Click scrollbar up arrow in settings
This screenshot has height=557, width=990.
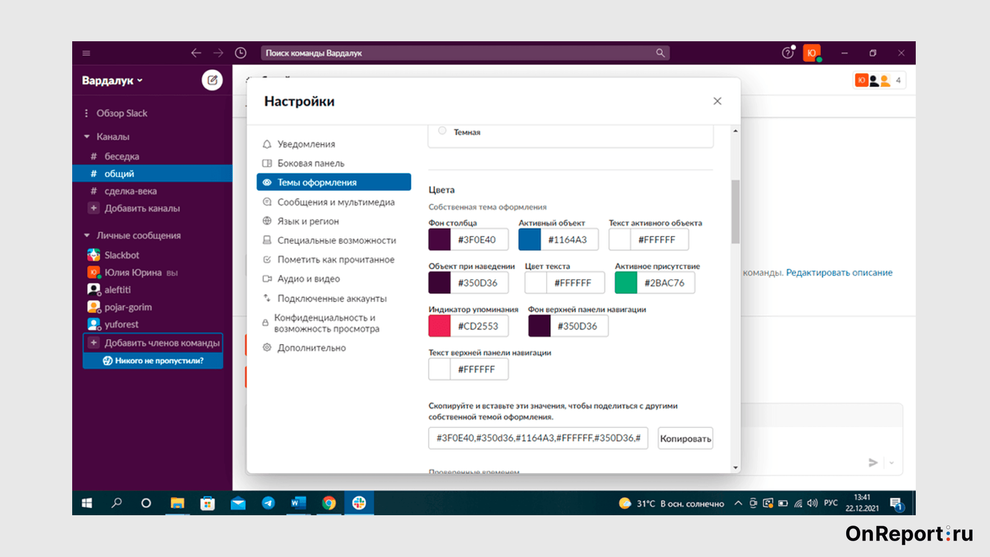(735, 131)
